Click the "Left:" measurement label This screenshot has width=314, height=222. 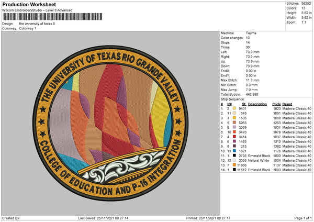click(x=223, y=52)
